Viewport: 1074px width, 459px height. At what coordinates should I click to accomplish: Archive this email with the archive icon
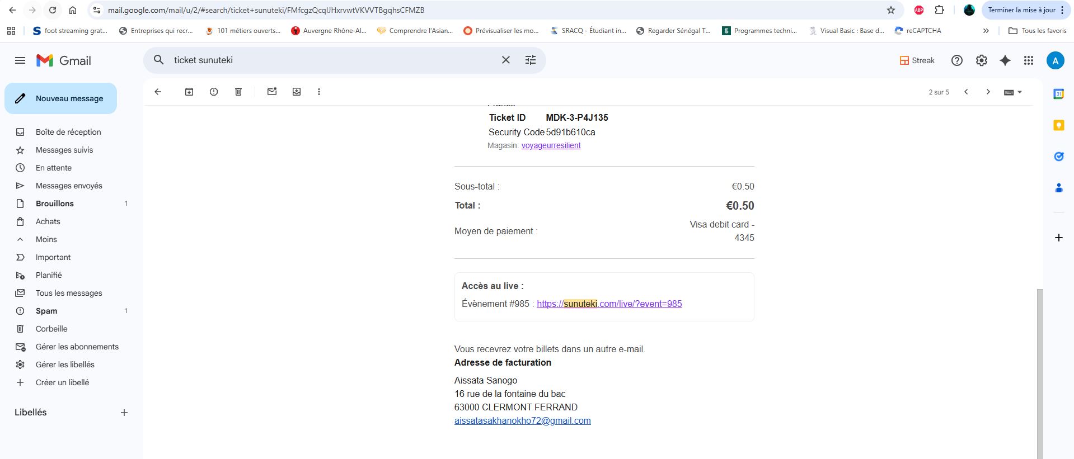pyautogui.click(x=189, y=92)
